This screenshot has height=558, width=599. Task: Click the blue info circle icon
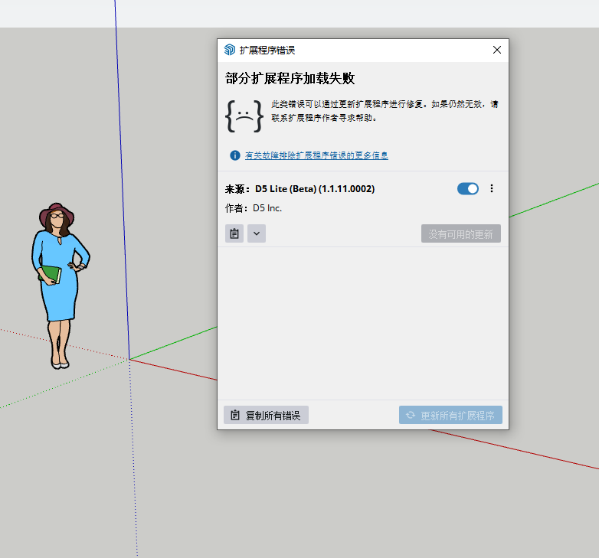pos(235,155)
